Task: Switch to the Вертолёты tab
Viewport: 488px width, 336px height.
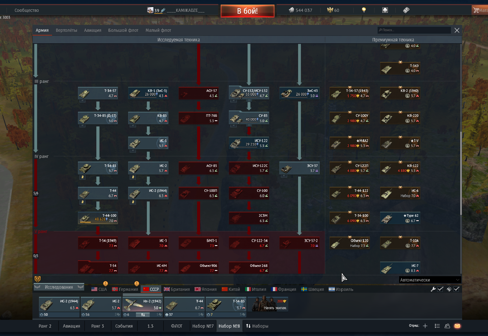Action: (66, 30)
